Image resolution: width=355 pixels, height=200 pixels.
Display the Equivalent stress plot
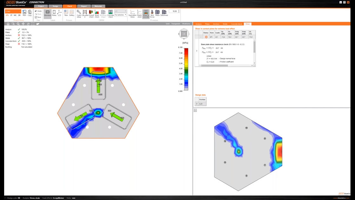coord(132,14)
